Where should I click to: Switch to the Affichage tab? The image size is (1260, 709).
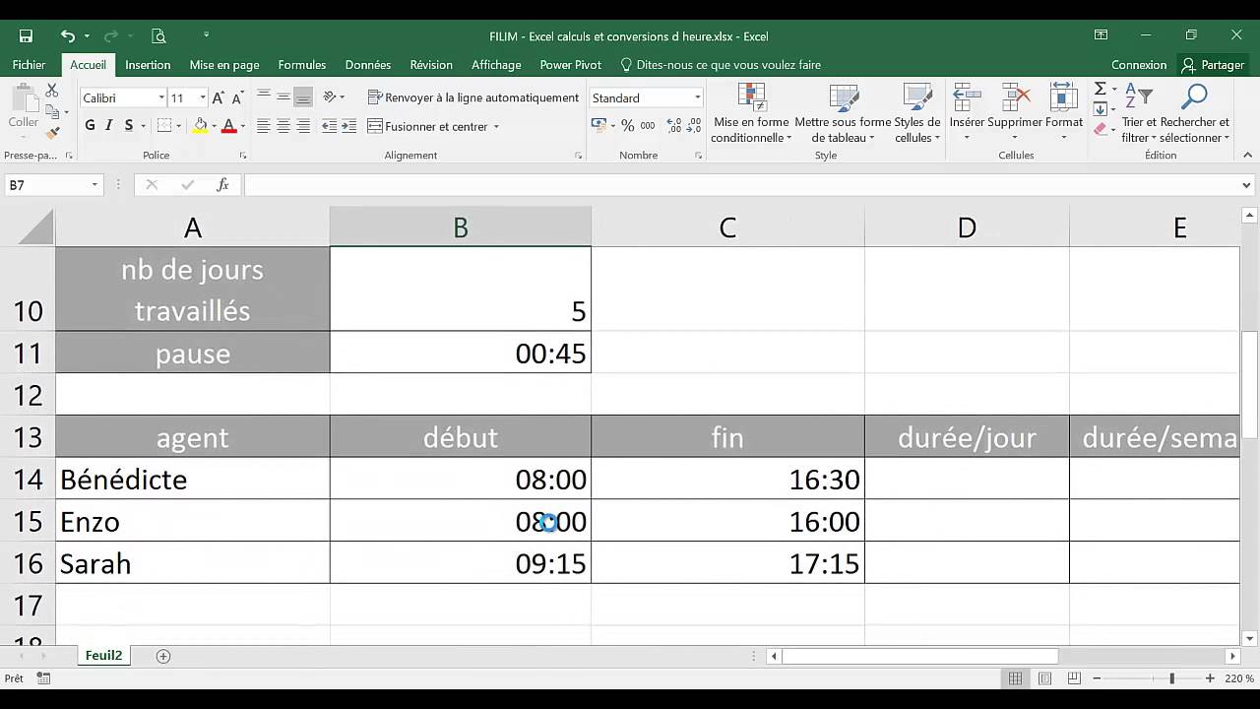tap(496, 65)
